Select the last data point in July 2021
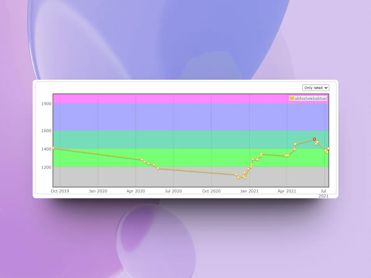The height and width of the screenshot is (278, 371). pyautogui.click(x=329, y=149)
